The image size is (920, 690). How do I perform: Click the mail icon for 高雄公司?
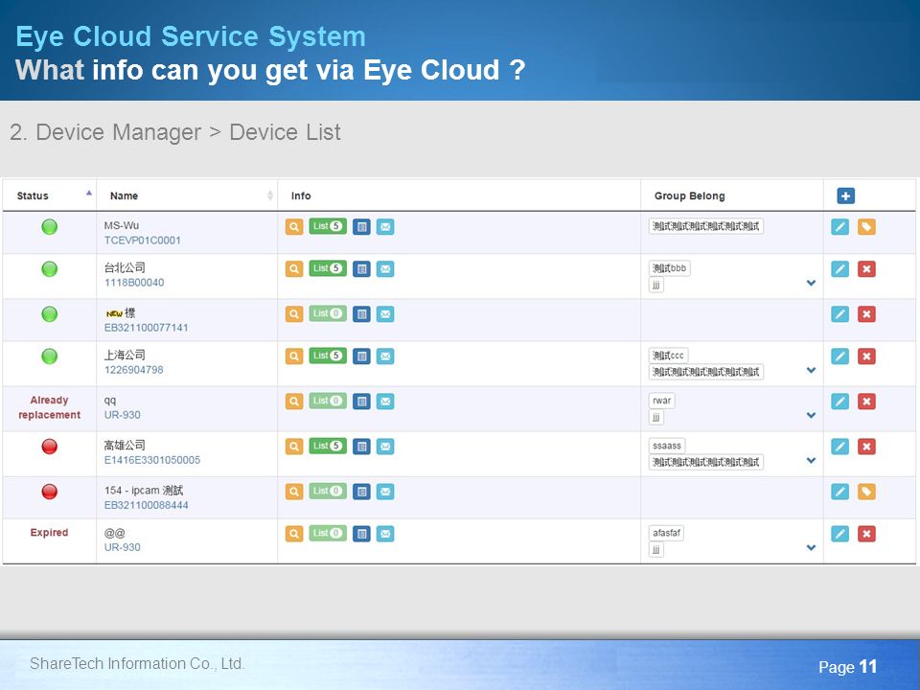click(385, 447)
